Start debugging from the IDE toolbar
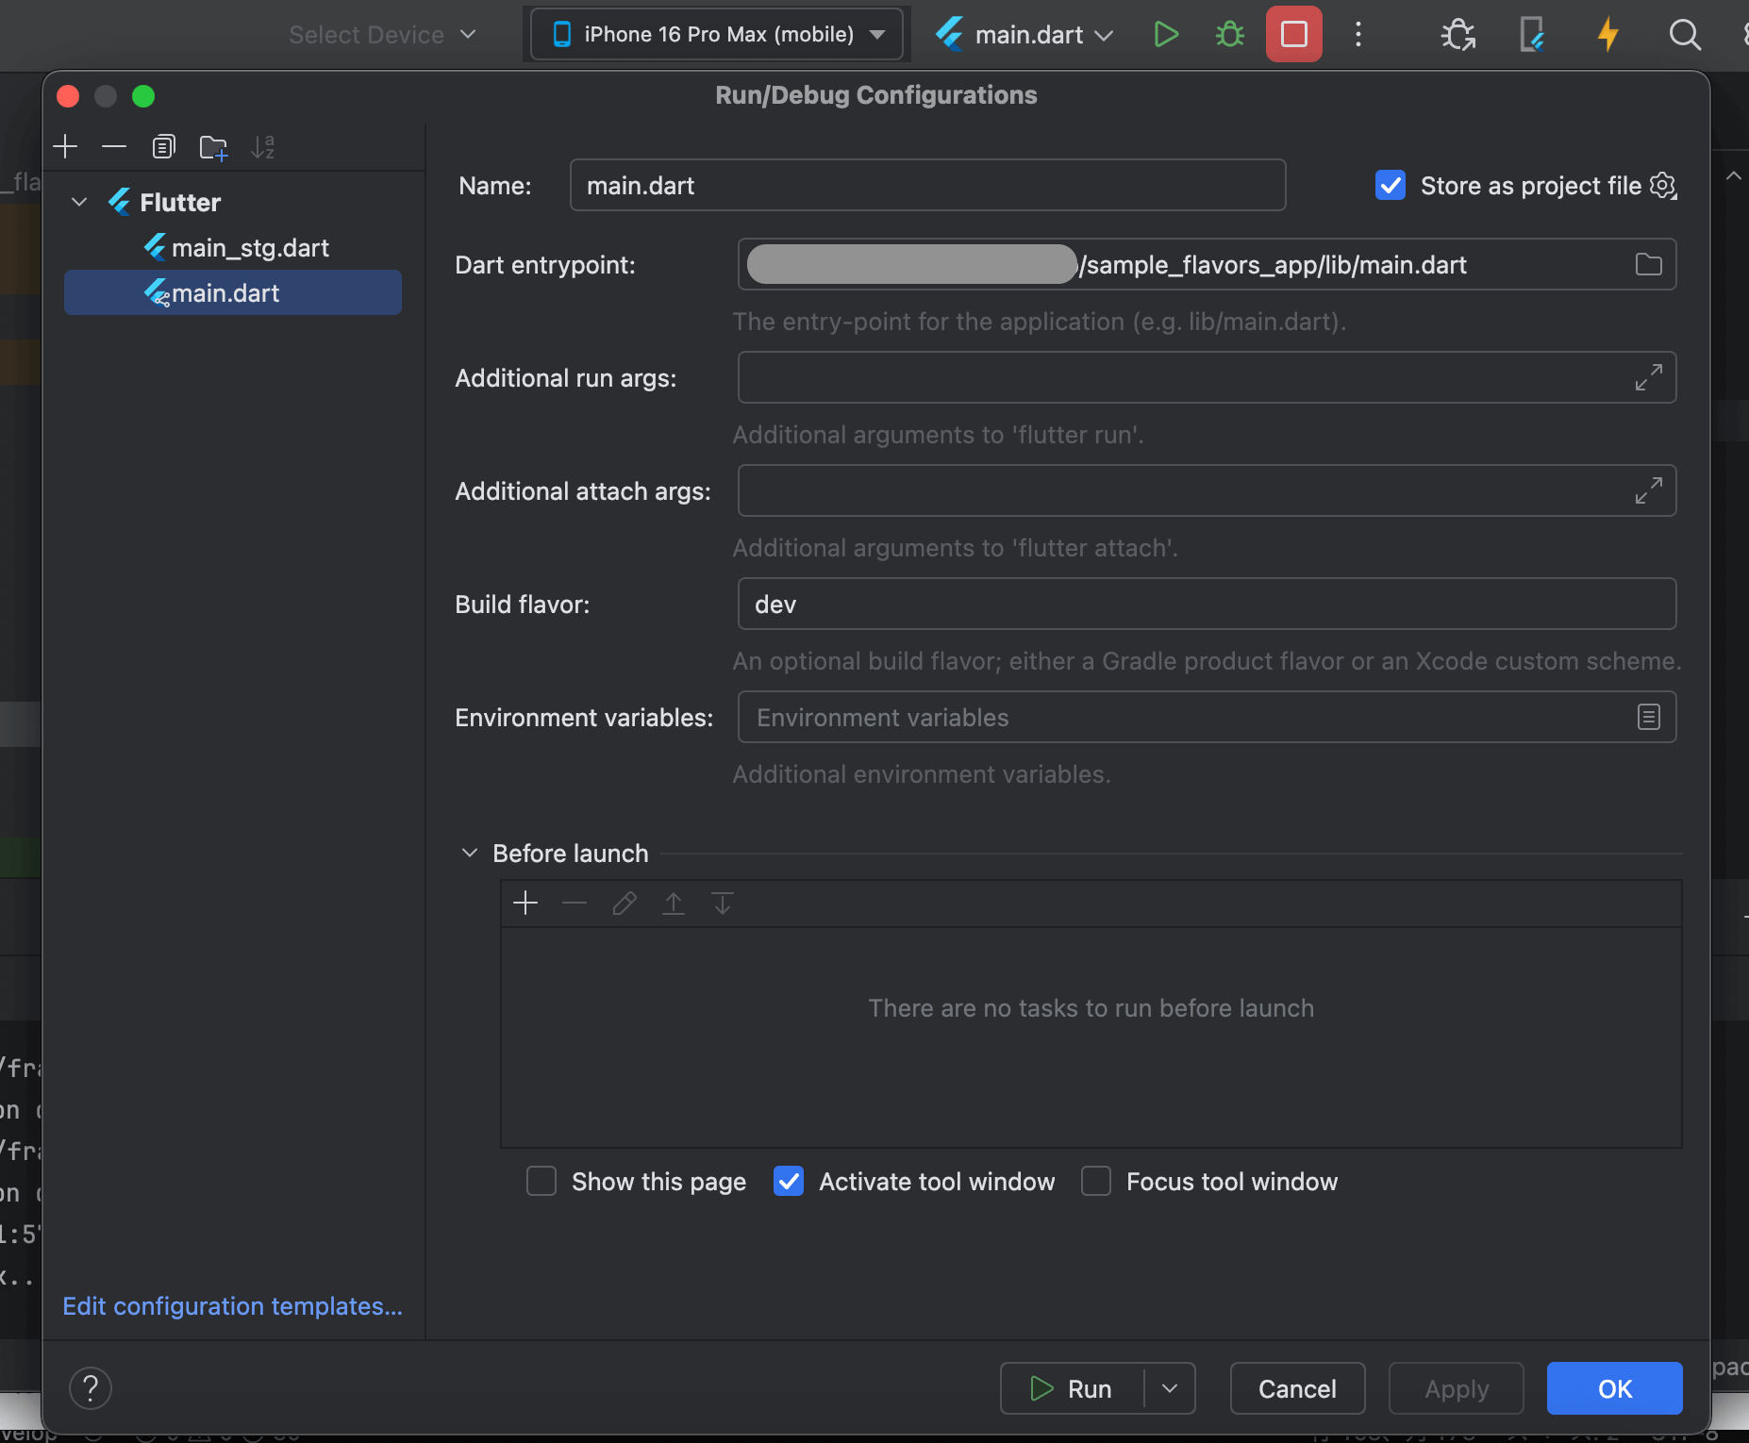Viewport: 1749px width, 1443px height. 1229,35
